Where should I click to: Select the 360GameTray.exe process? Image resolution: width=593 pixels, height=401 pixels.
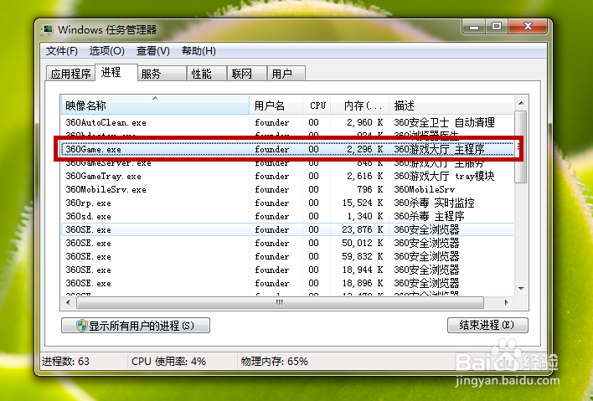pyautogui.click(x=287, y=176)
